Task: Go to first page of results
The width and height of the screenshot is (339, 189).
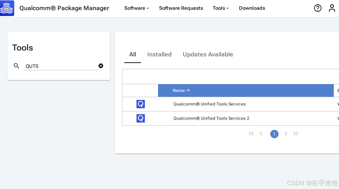Action: coord(251,134)
